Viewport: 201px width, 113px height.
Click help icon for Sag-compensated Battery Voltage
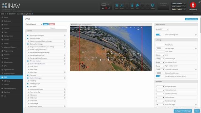pyautogui.click(x=65, y=41)
